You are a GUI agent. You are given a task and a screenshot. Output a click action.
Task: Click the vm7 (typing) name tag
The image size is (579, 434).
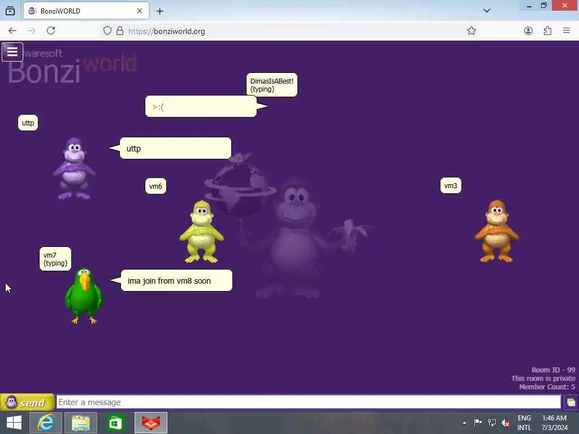click(55, 259)
